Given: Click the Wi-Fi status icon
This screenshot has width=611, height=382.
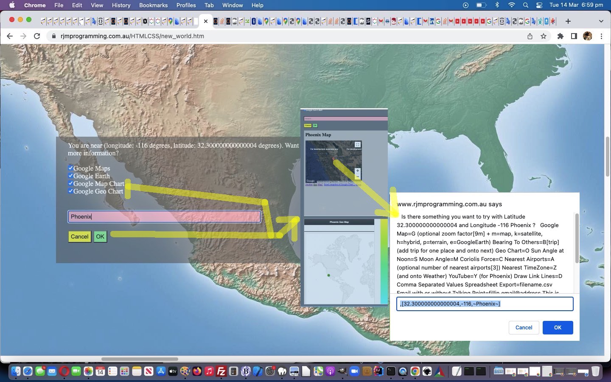Looking at the screenshot, I should pyautogui.click(x=512, y=5).
